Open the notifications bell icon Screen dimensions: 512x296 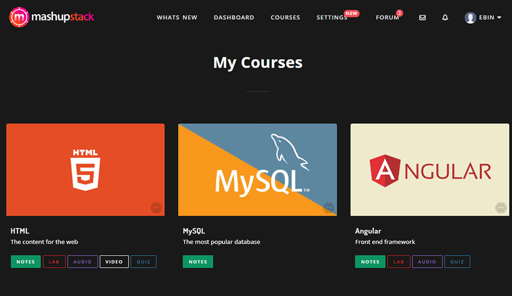point(445,18)
